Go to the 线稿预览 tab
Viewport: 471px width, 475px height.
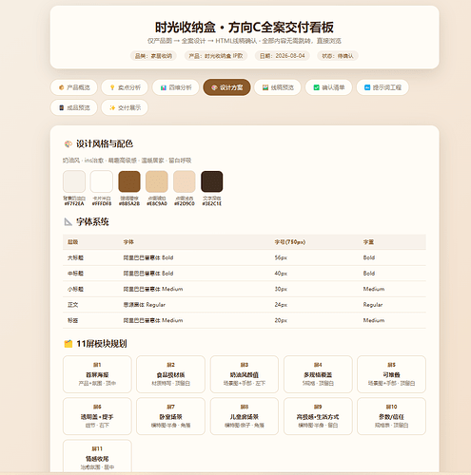tap(278, 87)
